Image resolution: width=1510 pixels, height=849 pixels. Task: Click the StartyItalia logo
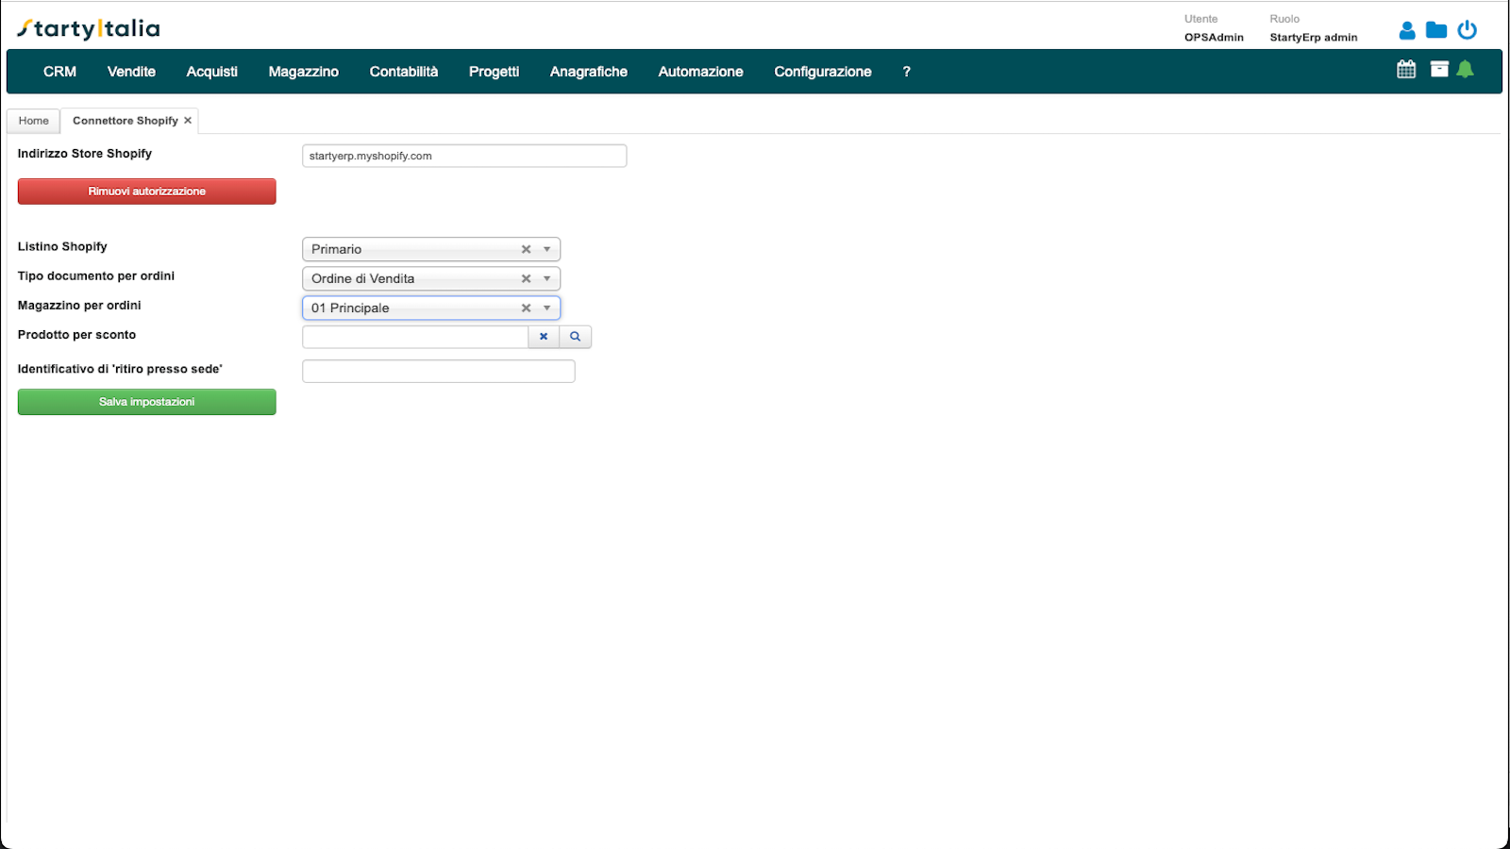(89, 28)
